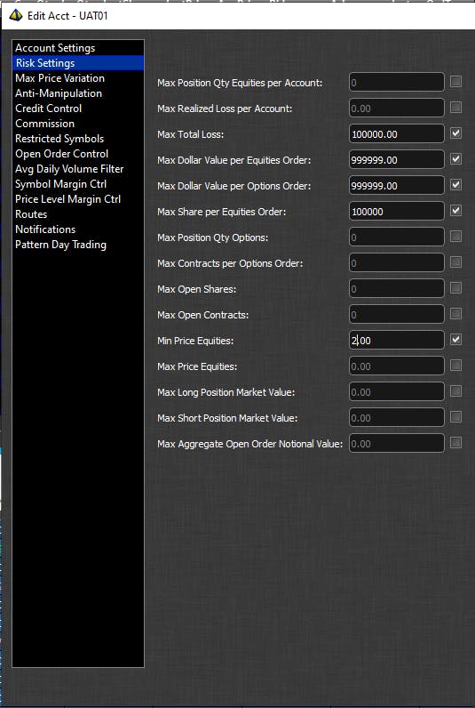
Task: Uncheck Max Dollar Value per Options Order
Action: pyautogui.click(x=455, y=184)
